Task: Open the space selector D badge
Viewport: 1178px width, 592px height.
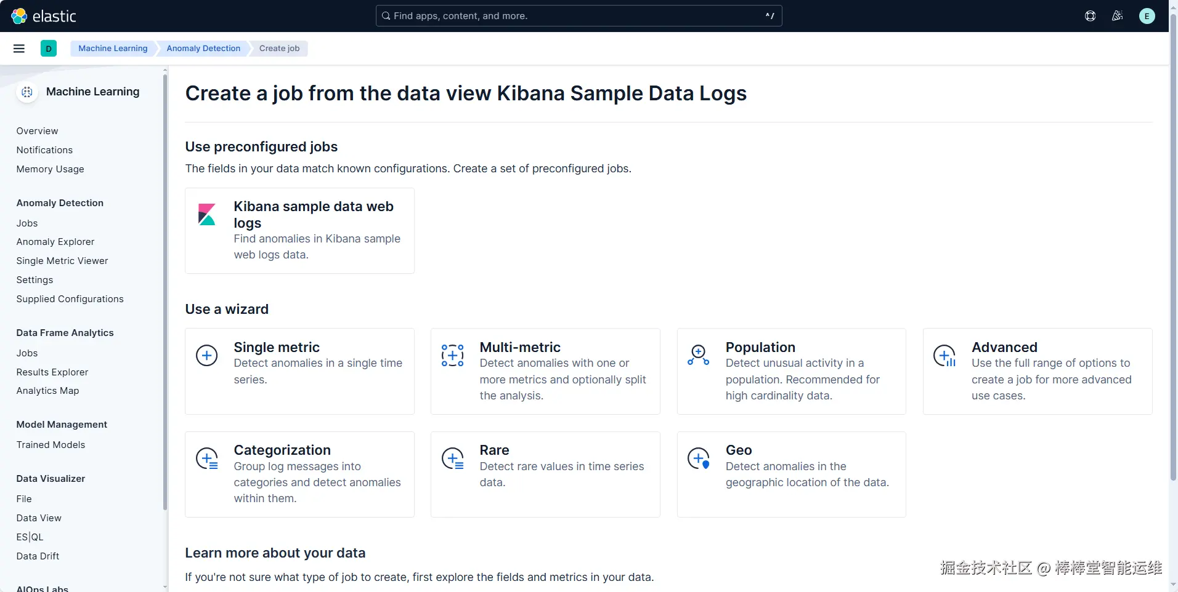Action: click(x=49, y=49)
